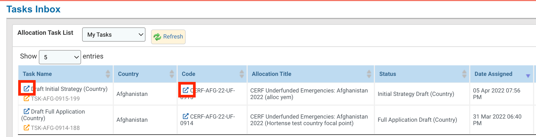Open the Show entries count dropdown
This screenshot has height=137, width=536.
pos(60,57)
